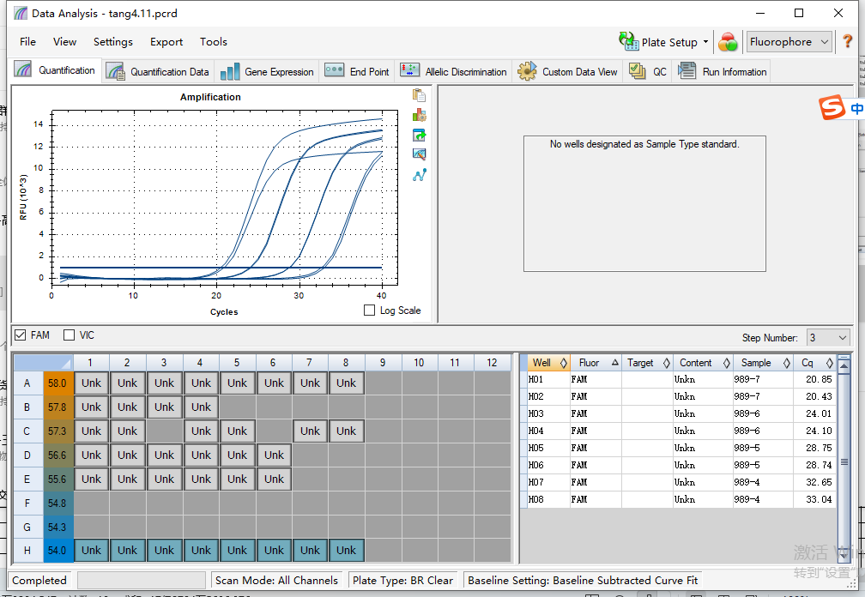Select plate row A header
Viewport: 865px width, 597px height.
tap(27, 383)
